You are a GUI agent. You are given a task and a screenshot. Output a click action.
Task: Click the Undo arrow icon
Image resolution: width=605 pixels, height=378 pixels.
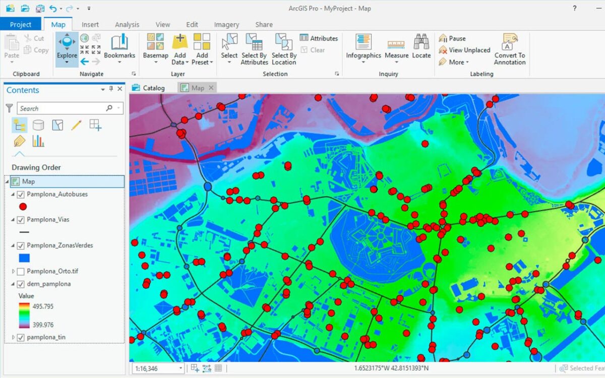click(x=53, y=9)
